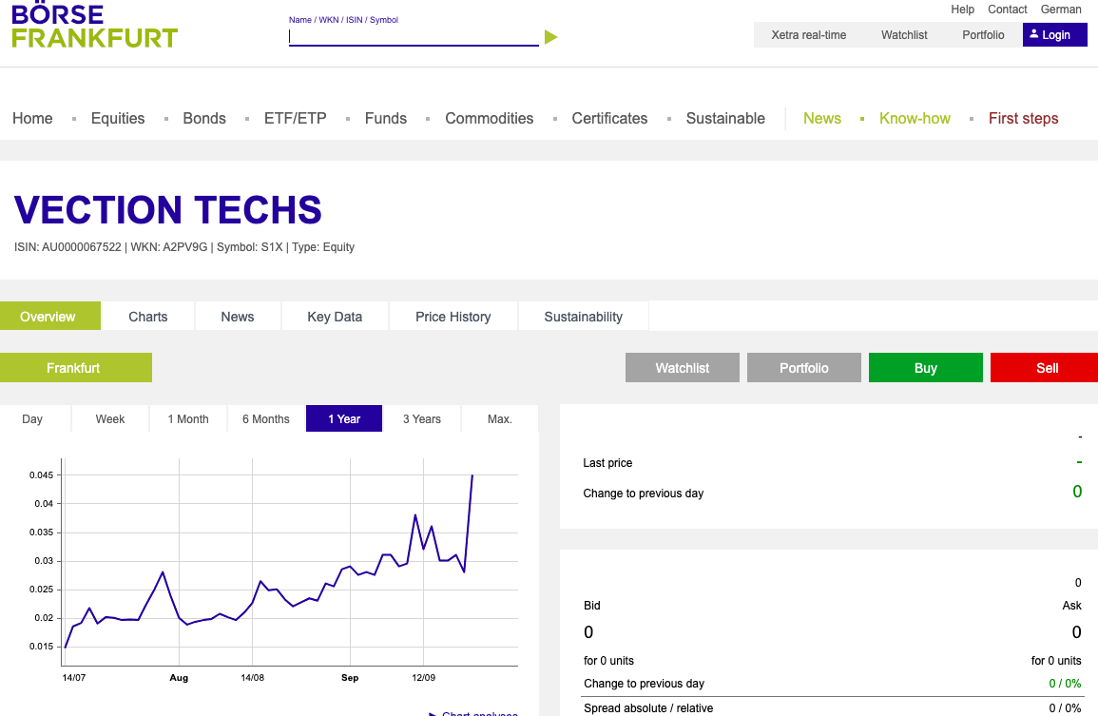Open Xetra real-time from top bar
The width and height of the screenshot is (1098, 716).
808,35
